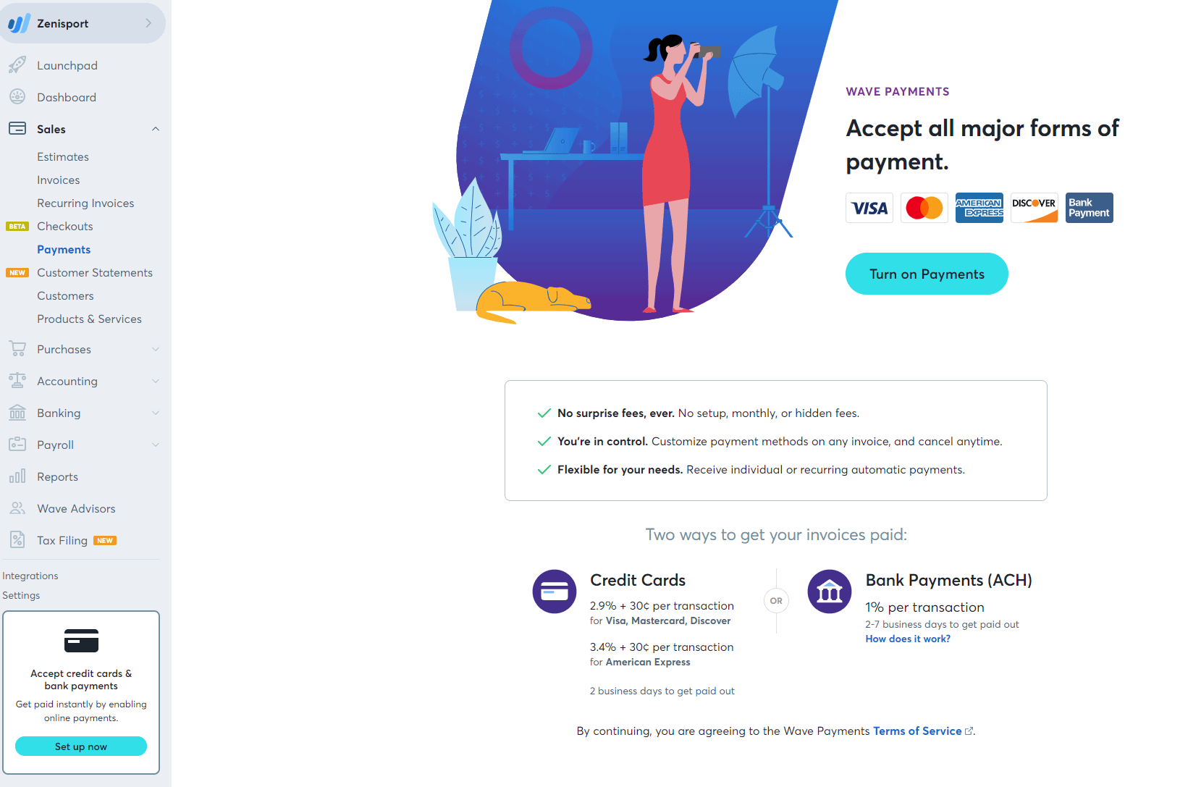Select the Dashboard icon
Viewport: 1201px width, 787px height.
coord(18,96)
